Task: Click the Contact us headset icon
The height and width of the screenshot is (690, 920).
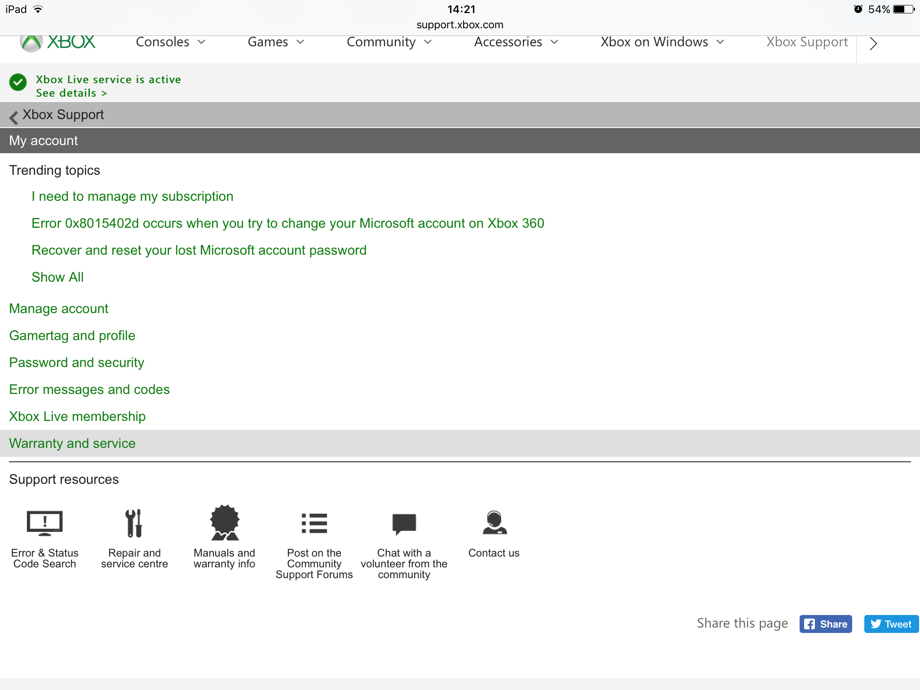Action: click(495, 522)
